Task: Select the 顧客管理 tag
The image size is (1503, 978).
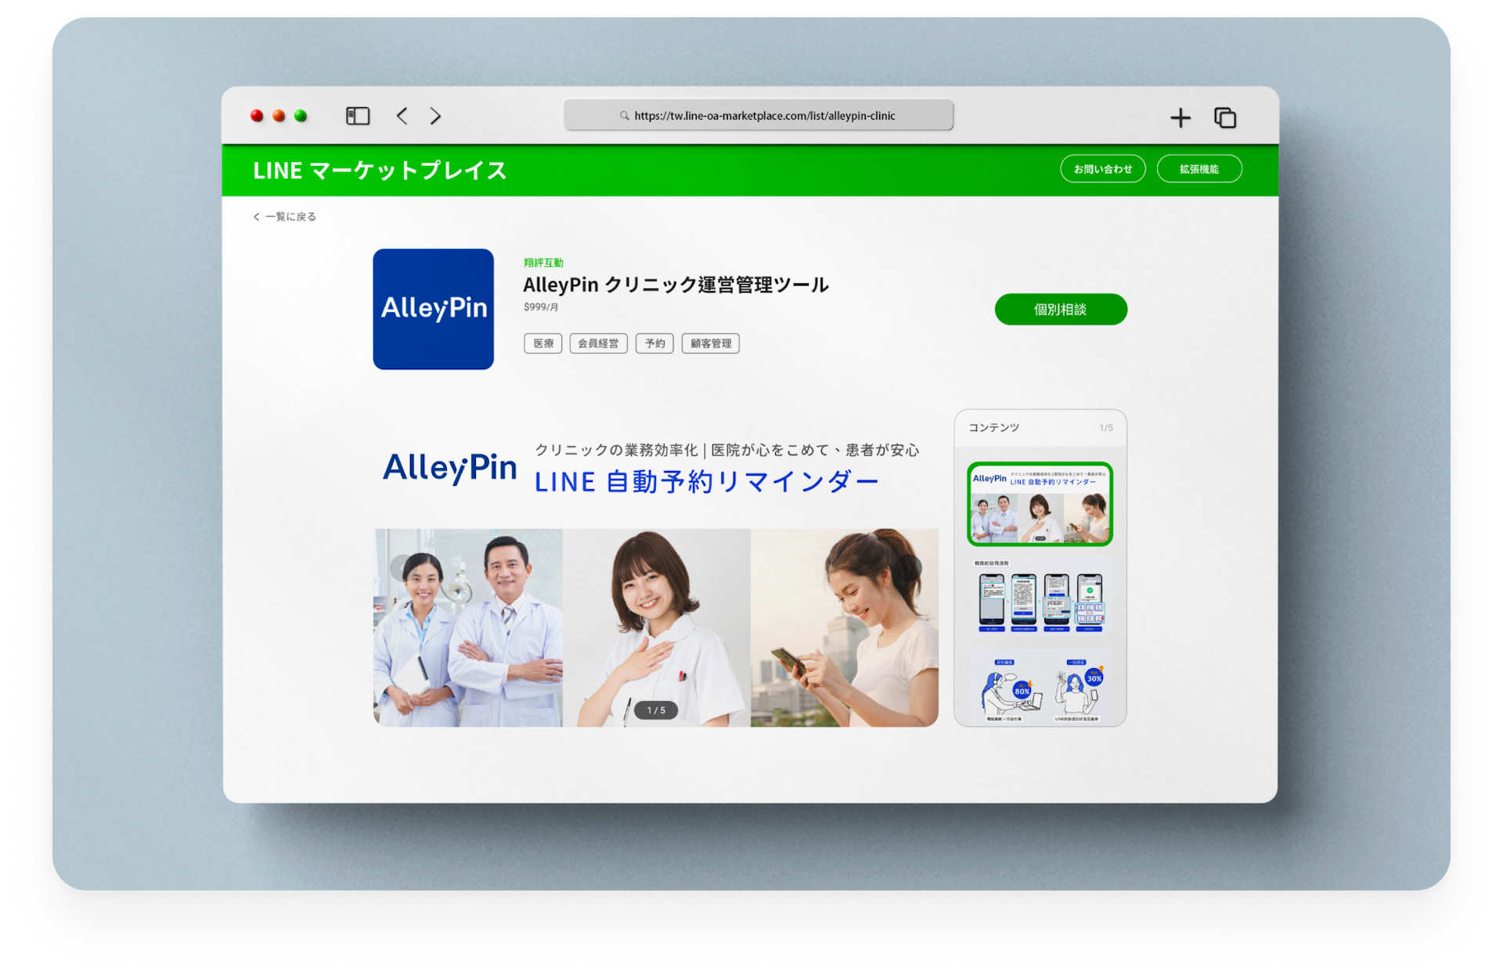Action: (x=711, y=343)
